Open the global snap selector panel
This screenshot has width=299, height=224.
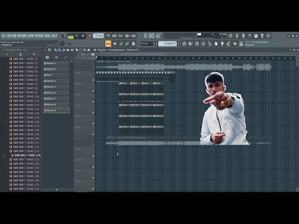(147, 44)
